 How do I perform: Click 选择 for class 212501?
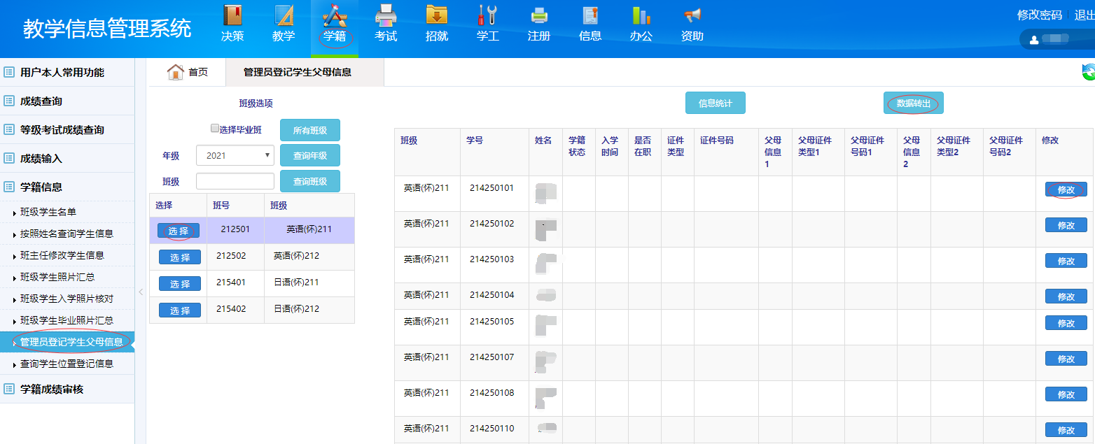coord(179,231)
